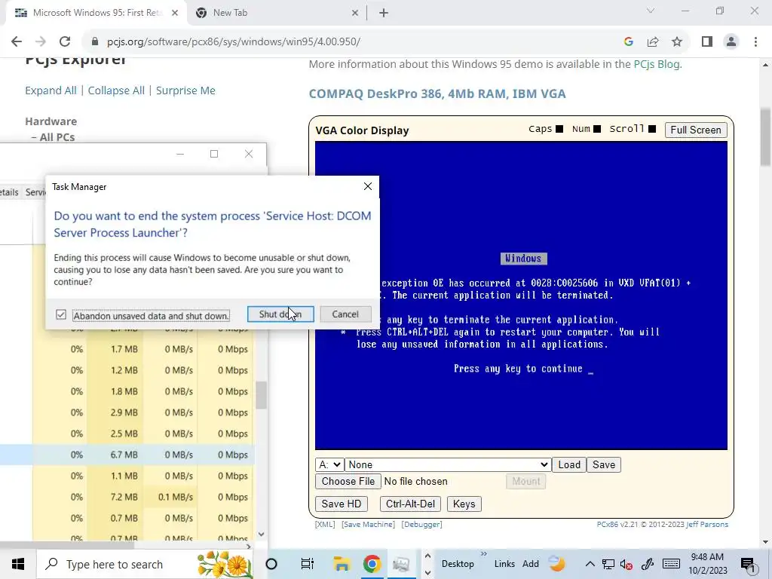Open a new tab with plus button
Screen dimensions: 772x579
coord(384,13)
